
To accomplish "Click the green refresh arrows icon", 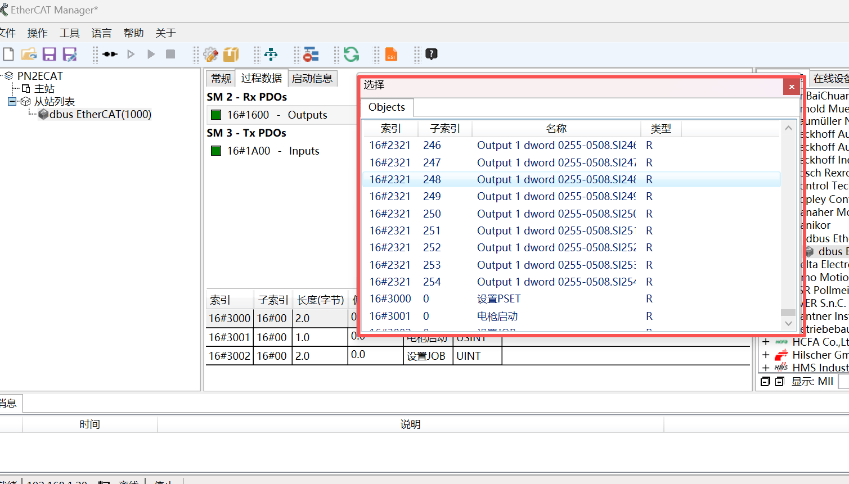I will [x=351, y=55].
